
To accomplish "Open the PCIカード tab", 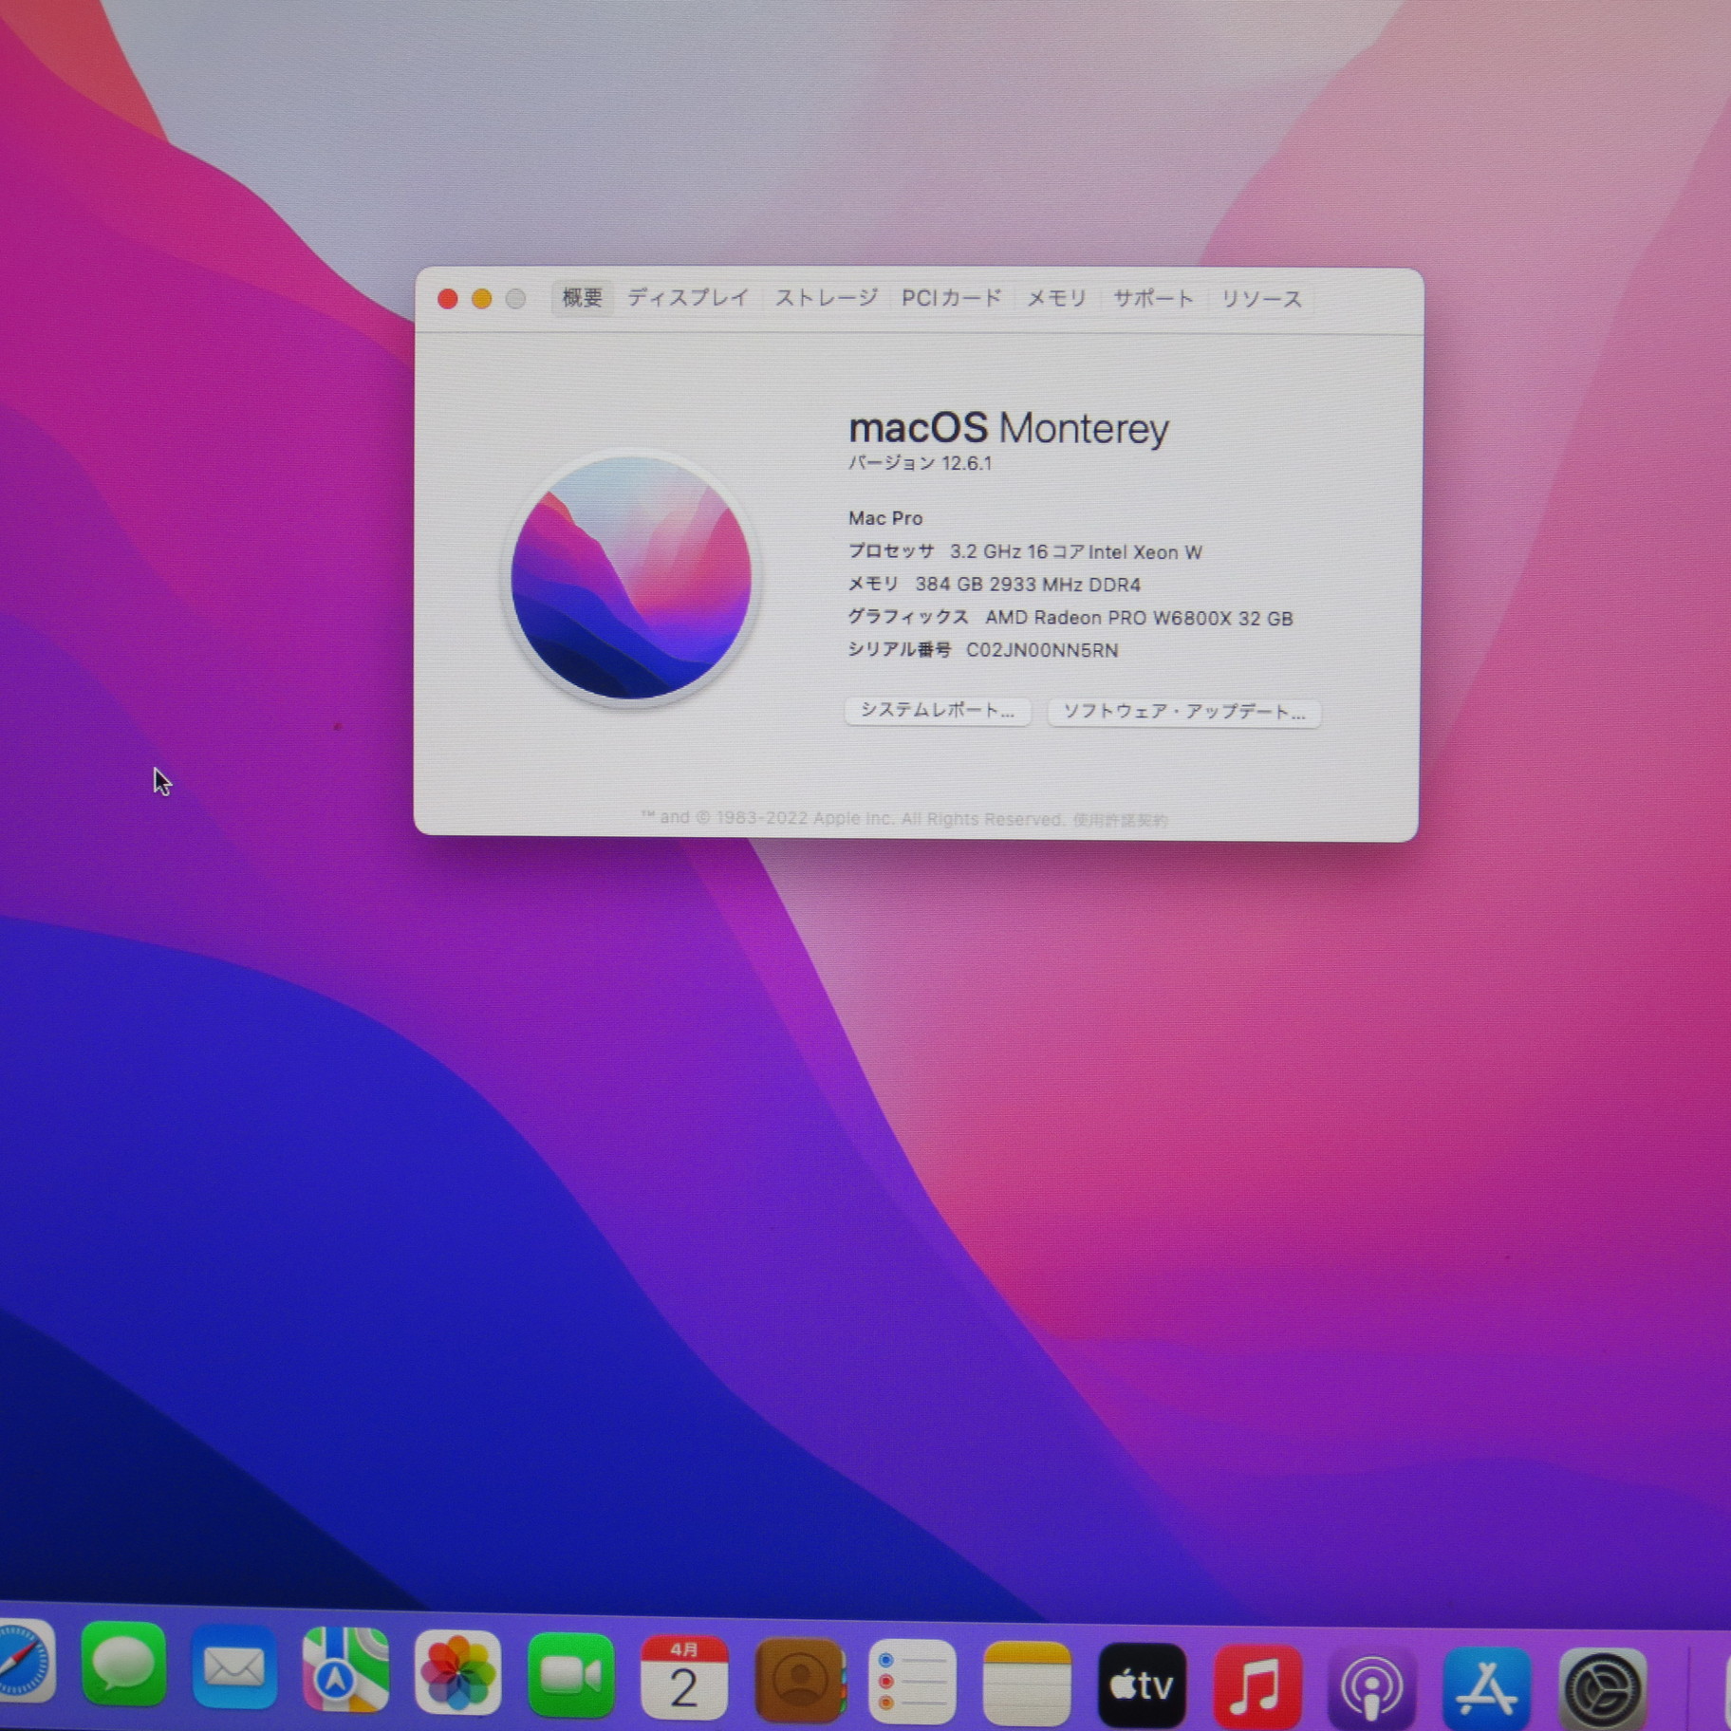I will pyautogui.click(x=952, y=298).
